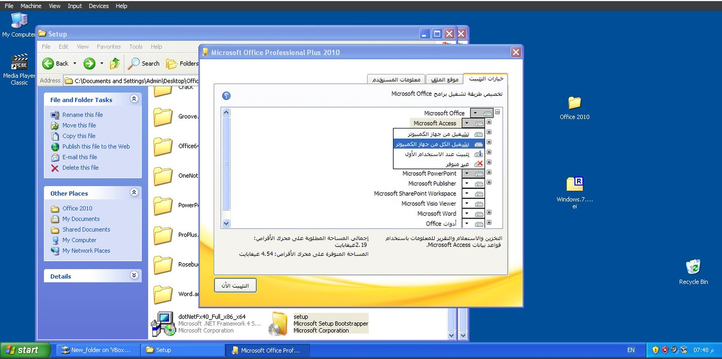This screenshot has width=722, height=359.
Task: Select the Rosebud folder in Setup window
Action: coord(176,265)
